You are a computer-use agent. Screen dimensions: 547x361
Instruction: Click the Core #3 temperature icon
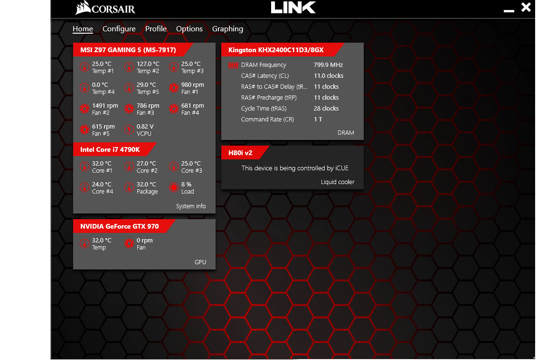coord(174,167)
